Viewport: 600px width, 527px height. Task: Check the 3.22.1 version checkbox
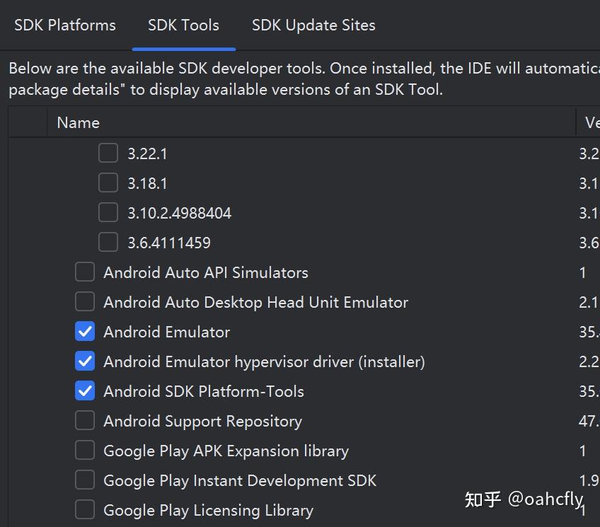click(x=108, y=153)
